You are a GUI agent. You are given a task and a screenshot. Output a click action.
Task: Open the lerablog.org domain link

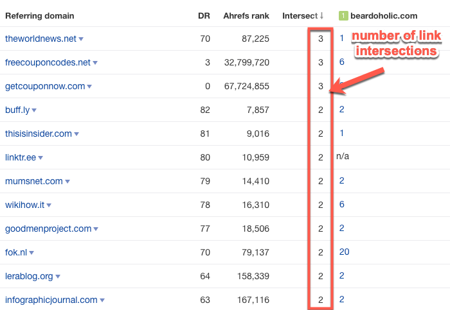coord(29,276)
